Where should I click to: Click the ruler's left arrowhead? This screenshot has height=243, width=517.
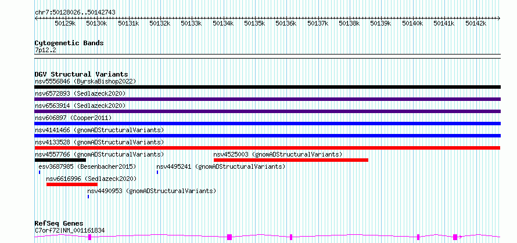[x=36, y=19]
